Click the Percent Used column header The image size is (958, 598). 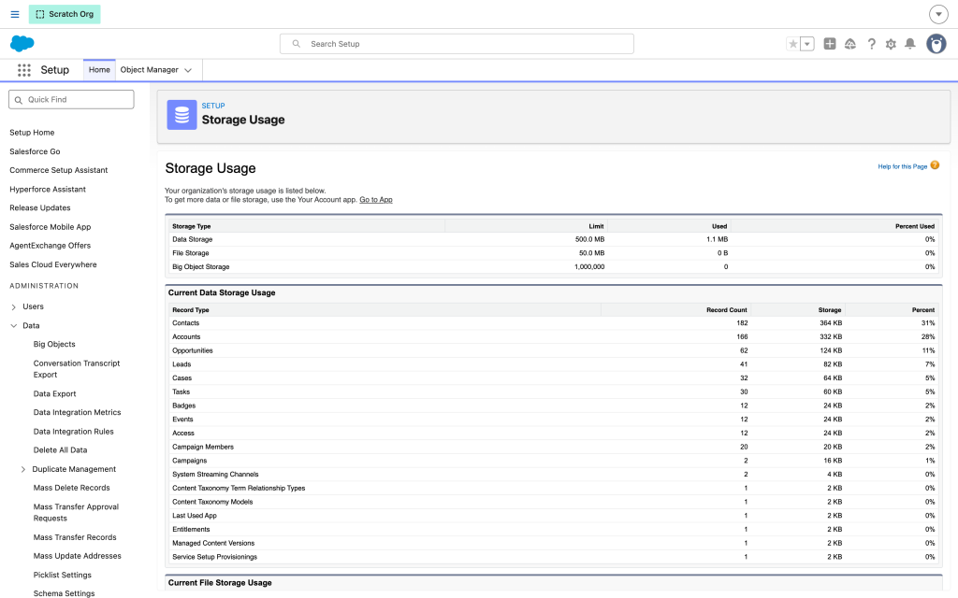click(915, 226)
